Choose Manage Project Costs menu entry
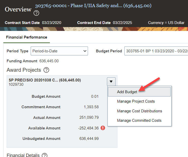Image resolution: width=188 pixels, height=157 pixels. coord(136,101)
